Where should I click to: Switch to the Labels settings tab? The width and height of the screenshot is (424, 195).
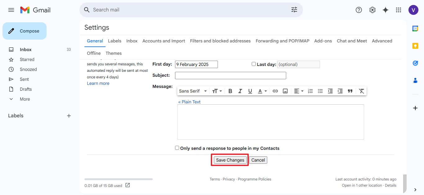pos(115,41)
